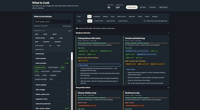Collapse the Meat & poultry category

pyautogui.click(x=51, y=63)
